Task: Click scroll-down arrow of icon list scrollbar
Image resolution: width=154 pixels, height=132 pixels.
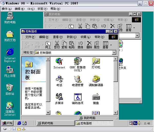Action: coord(115,113)
